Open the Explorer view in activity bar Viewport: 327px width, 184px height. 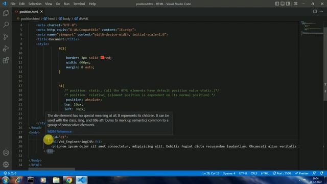tap(6, 13)
